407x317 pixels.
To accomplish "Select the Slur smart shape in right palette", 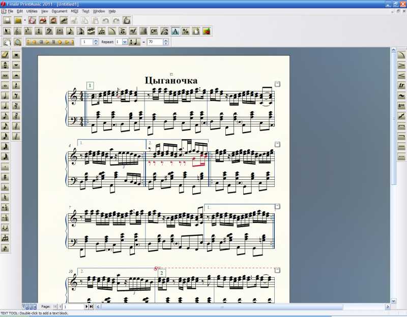I will click(401, 55).
